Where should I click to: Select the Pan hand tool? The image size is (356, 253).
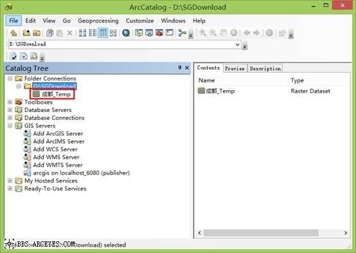point(224,33)
